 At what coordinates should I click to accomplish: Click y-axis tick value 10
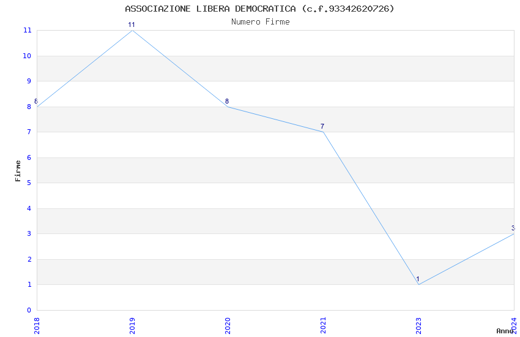pyautogui.click(x=27, y=56)
